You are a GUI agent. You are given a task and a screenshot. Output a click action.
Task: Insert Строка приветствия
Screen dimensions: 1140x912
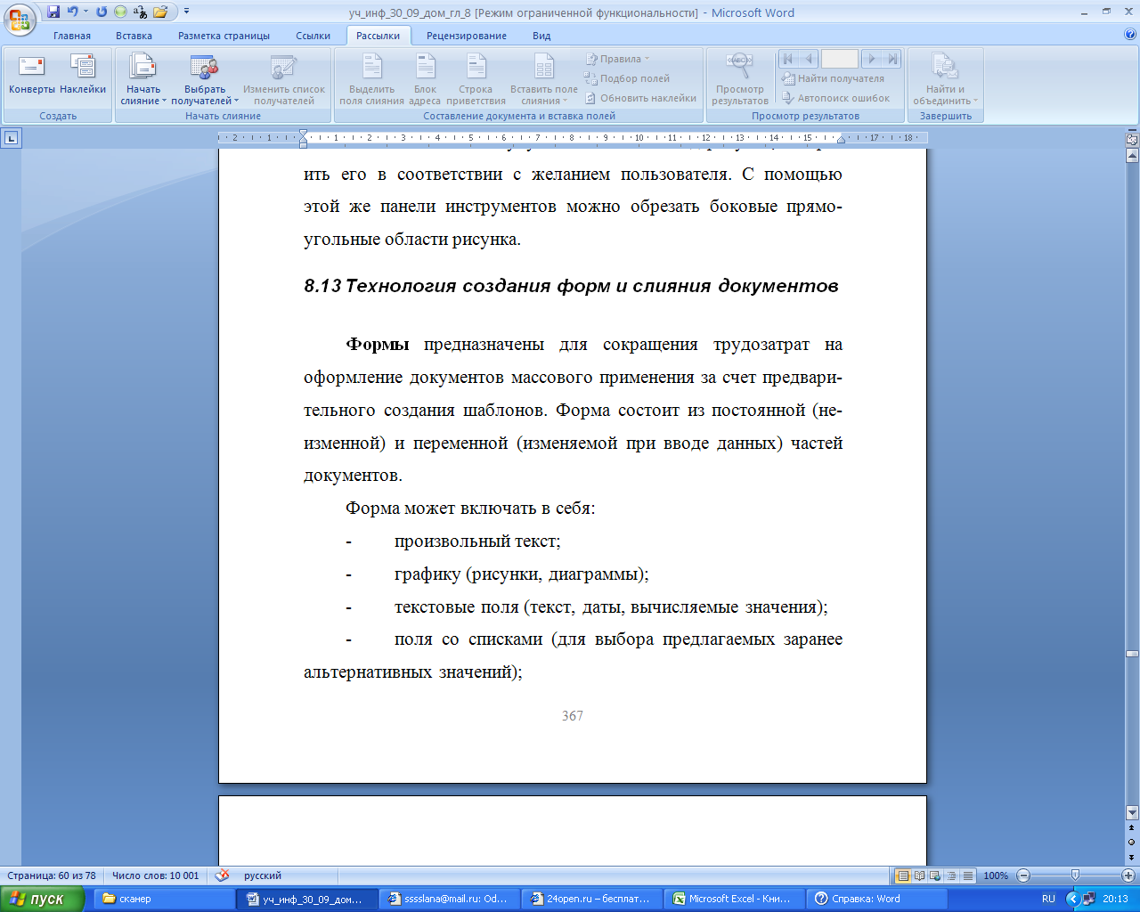(x=476, y=79)
